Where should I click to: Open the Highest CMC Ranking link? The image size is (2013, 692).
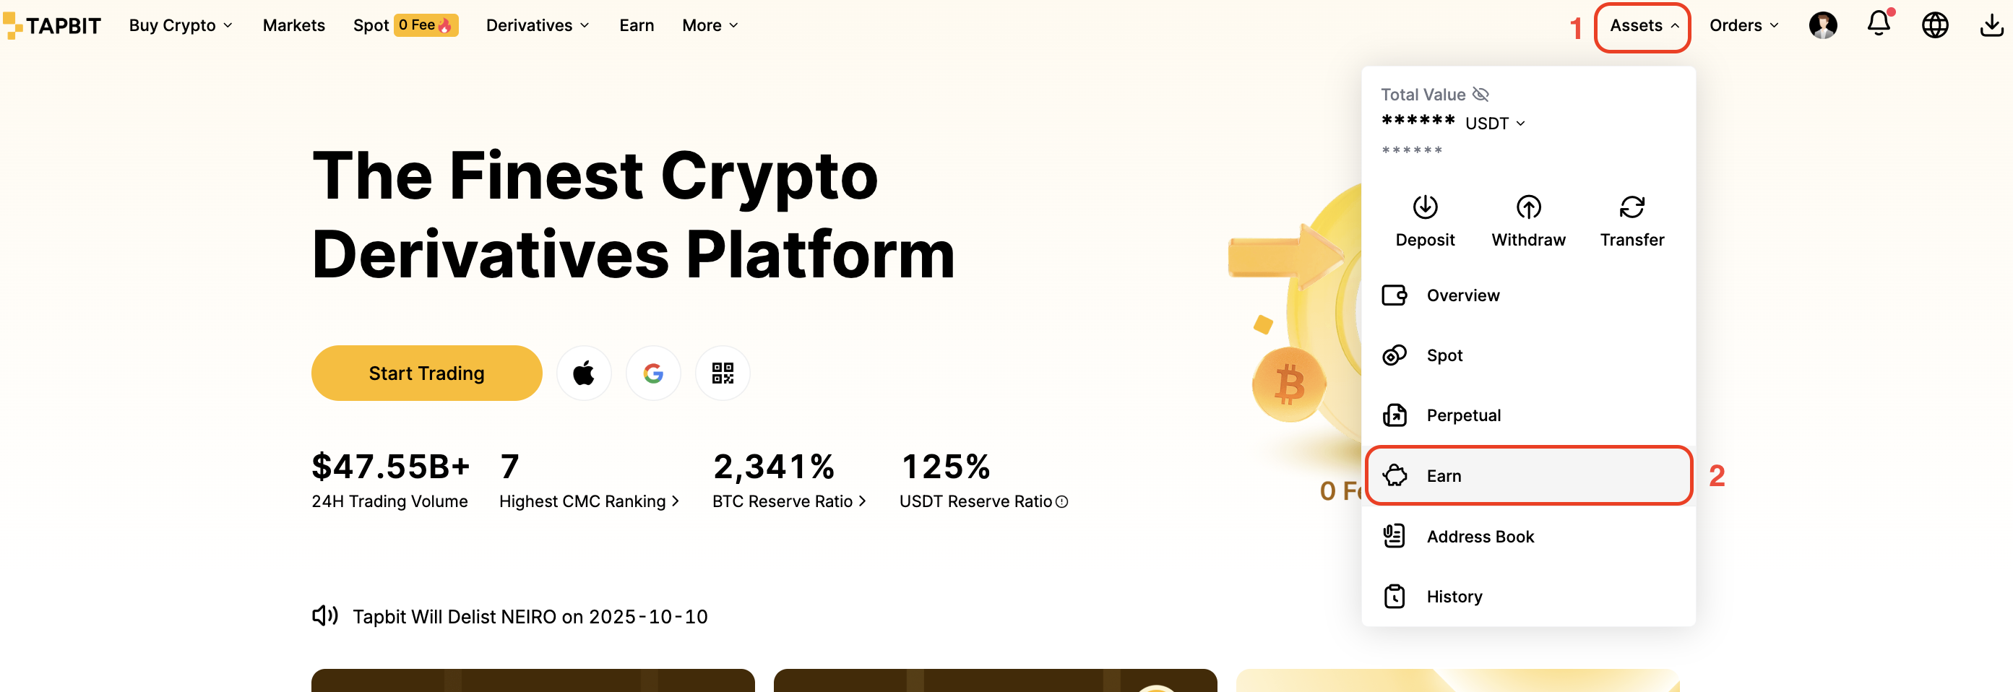pyautogui.click(x=589, y=501)
